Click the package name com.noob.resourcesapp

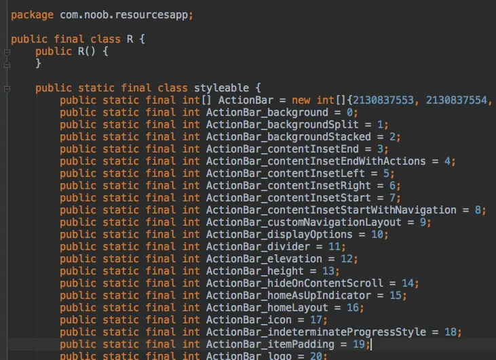[123, 15]
